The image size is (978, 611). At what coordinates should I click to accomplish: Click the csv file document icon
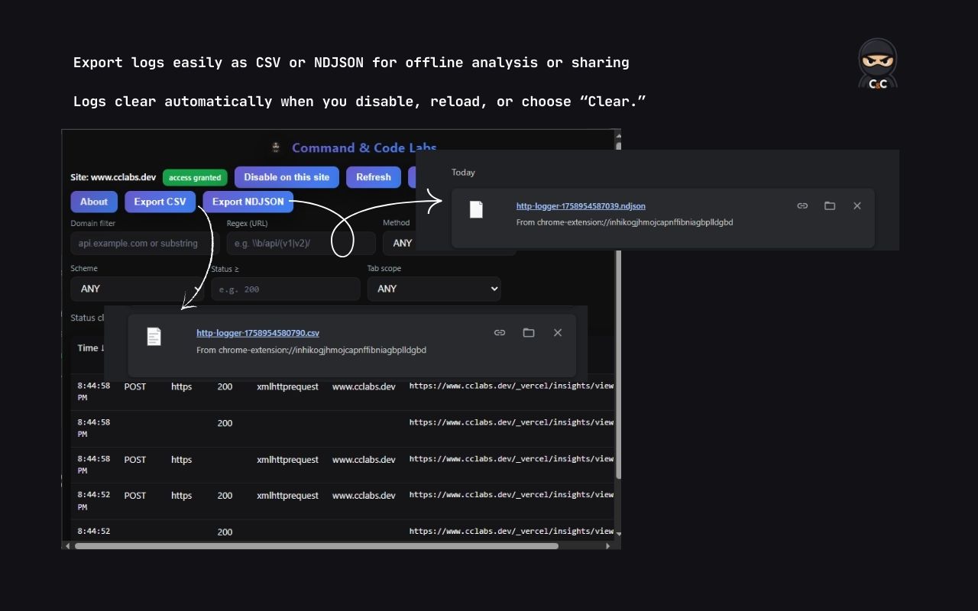click(x=154, y=337)
